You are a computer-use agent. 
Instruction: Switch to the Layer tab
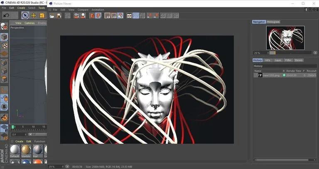[278, 60]
